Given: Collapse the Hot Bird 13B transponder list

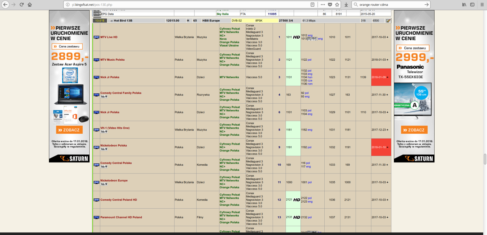Looking at the screenshot, I should coord(109,21).
